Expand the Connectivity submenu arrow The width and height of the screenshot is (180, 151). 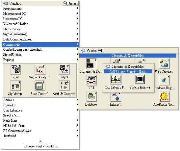pyautogui.click(x=78, y=44)
